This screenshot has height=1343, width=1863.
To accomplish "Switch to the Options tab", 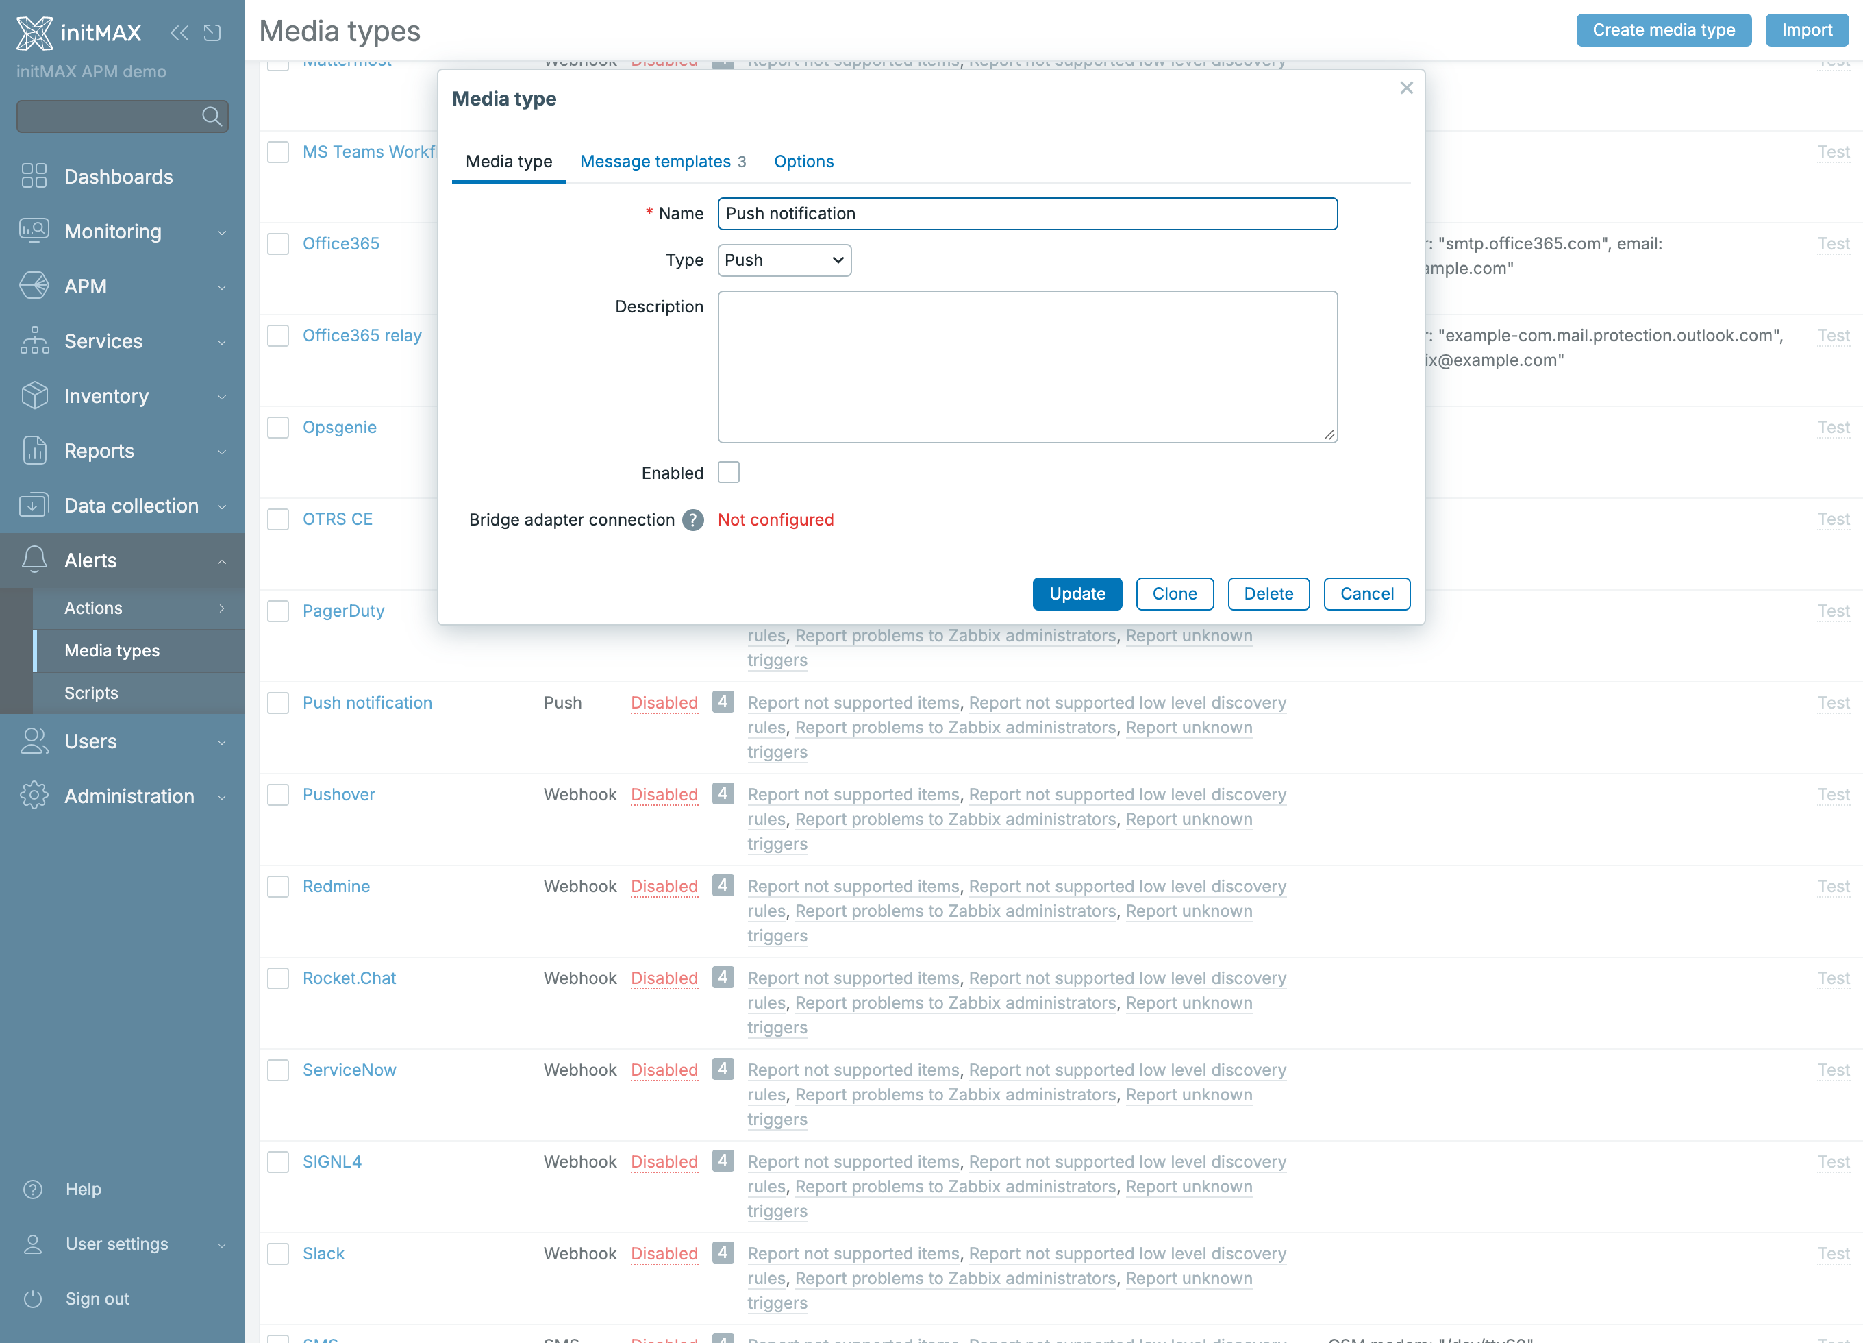I will click(x=803, y=161).
